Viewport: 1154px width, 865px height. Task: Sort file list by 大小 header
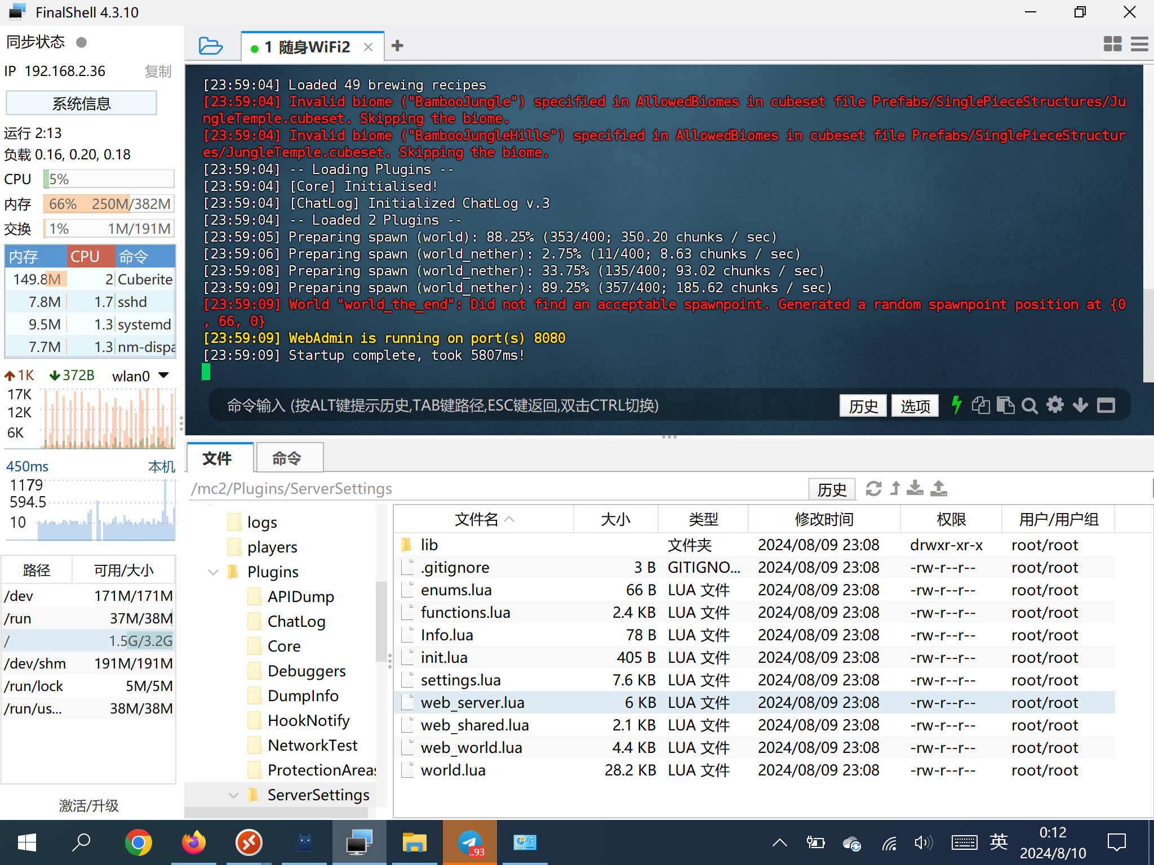click(615, 519)
